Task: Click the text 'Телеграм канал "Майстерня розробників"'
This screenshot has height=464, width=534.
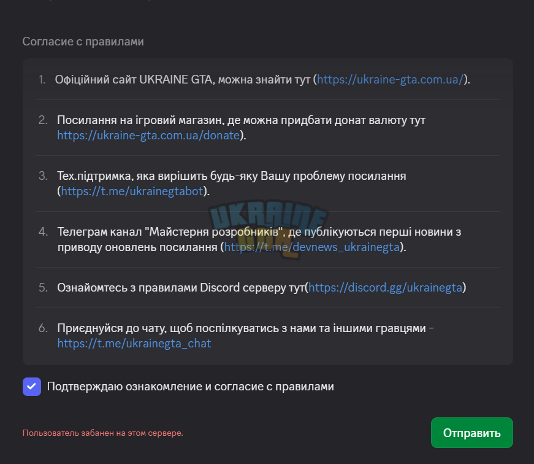Action: (x=171, y=232)
